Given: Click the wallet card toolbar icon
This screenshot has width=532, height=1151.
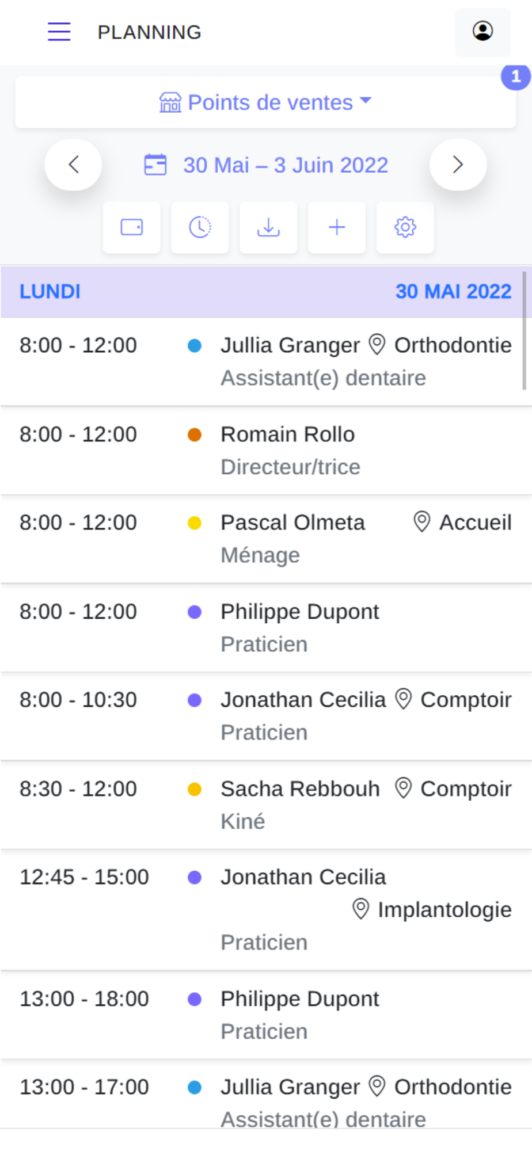Looking at the screenshot, I should click(132, 227).
